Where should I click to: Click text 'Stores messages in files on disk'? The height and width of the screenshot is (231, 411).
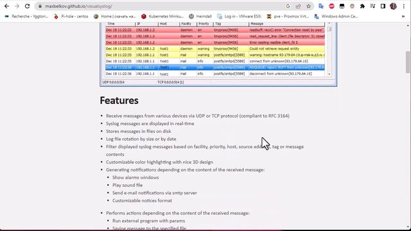click(x=139, y=131)
